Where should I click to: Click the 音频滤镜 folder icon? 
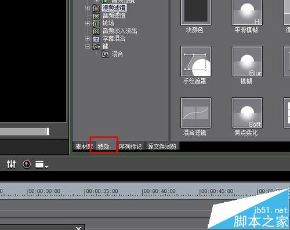(96, 16)
